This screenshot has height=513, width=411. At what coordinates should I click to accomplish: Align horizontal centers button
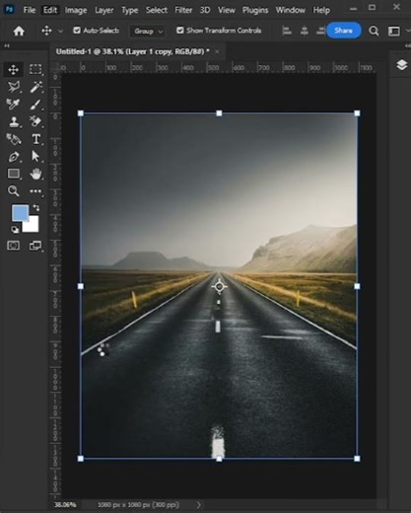pyautogui.click(x=305, y=31)
